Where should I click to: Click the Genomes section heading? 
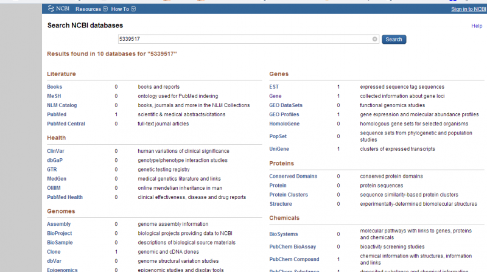[x=61, y=211]
